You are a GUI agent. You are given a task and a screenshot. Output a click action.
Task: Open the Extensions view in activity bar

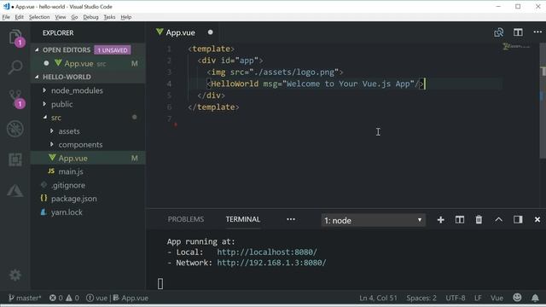coord(15,159)
